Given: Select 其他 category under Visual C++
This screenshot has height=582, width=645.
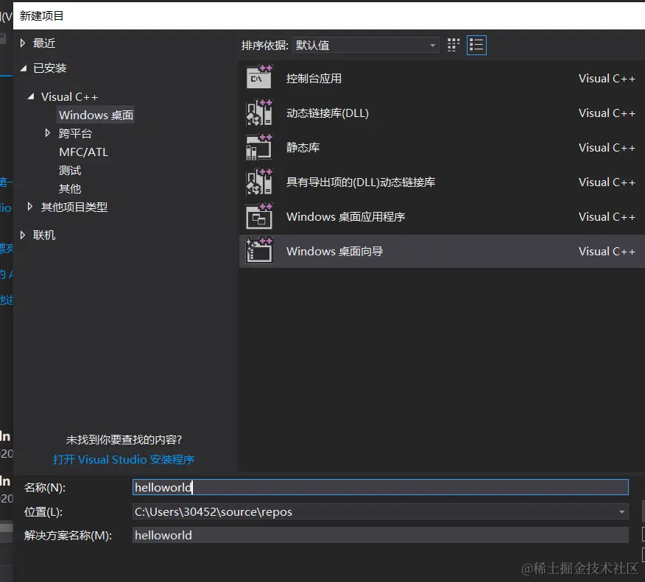Looking at the screenshot, I should click(70, 188).
